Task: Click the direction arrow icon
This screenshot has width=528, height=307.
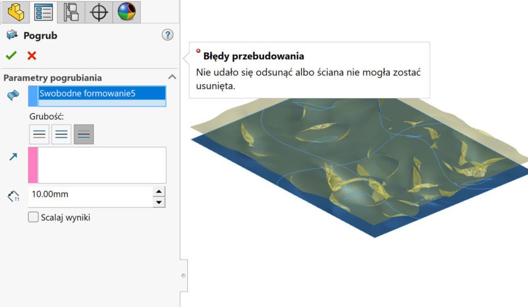Action: (x=13, y=157)
